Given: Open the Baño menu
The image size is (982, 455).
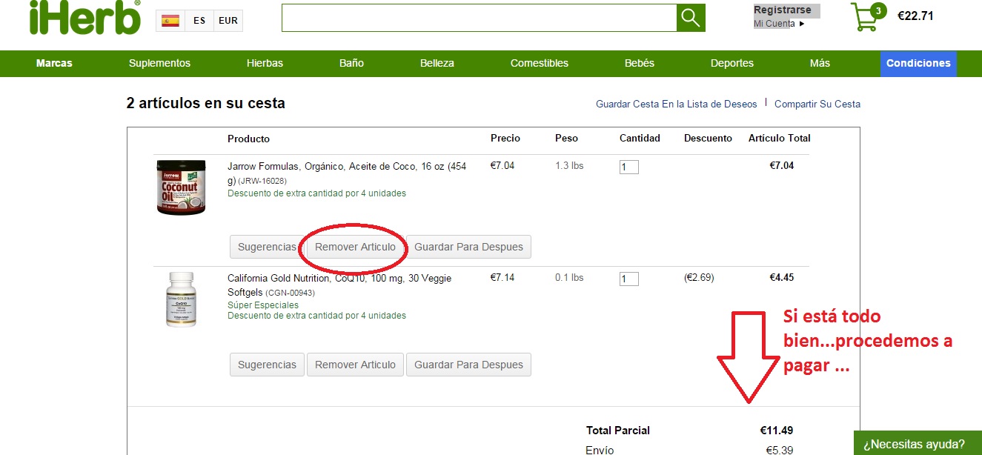Looking at the screenshot, I should 351,63.
